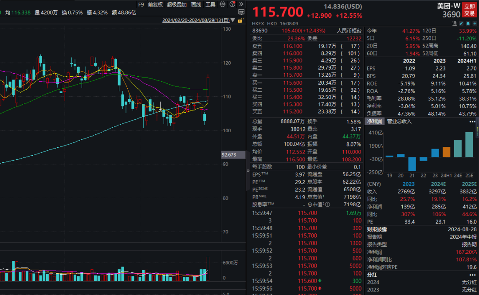Add stock with the plus icon
The width and height of the screenshot is (479, 295).
[x=475, y=23]
